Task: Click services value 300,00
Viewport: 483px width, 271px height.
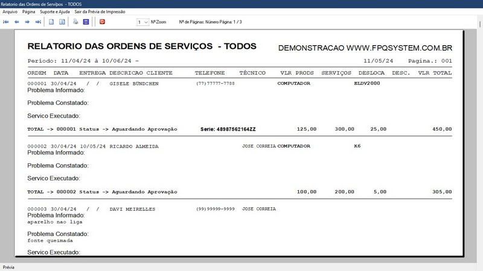Action: point(344,129)
